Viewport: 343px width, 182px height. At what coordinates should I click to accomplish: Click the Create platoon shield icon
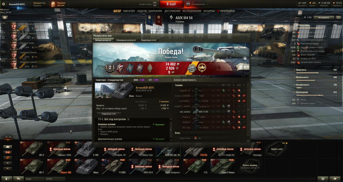pos(155,4)
